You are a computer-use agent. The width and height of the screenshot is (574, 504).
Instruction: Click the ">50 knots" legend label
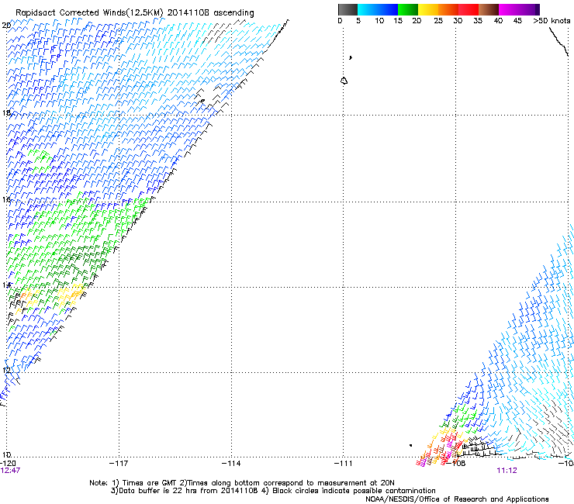552,21
